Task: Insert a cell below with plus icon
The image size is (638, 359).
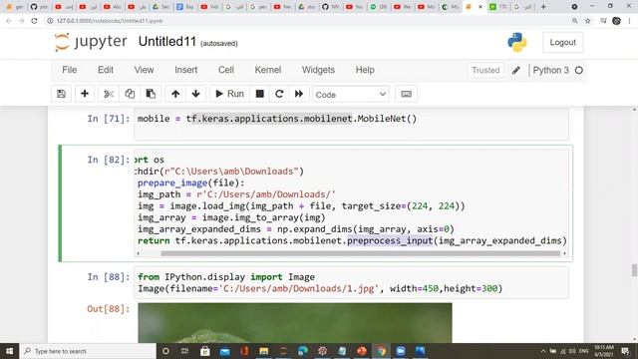Action: pyautogui.click(x=85, y=94)
